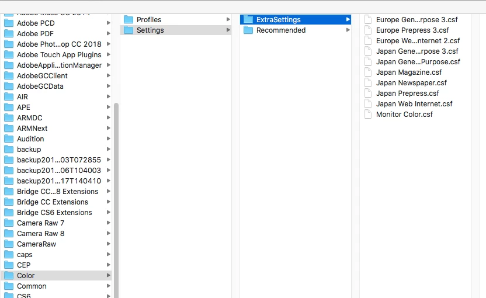Click the CameraRaw folder icon
486x298 pixels.
click(9, 244)
